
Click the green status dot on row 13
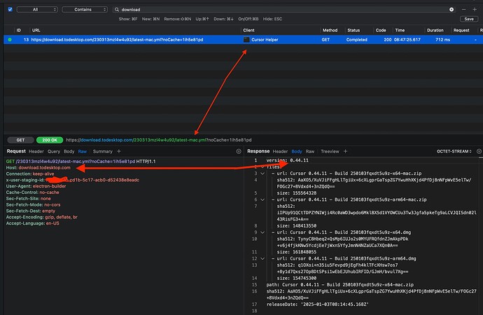[x=10, y=40]
